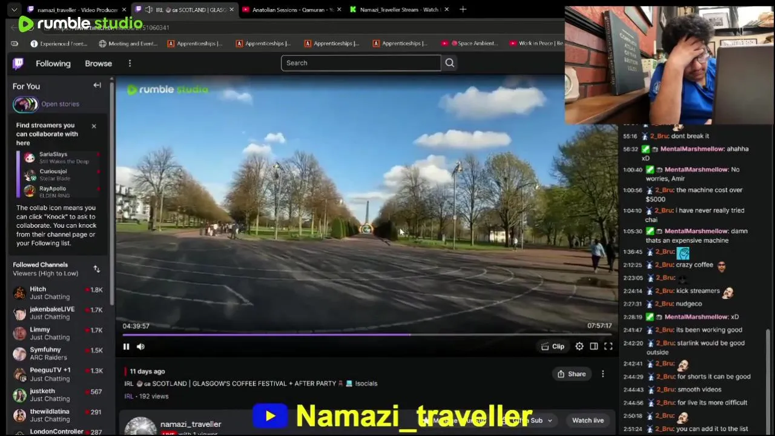Open PeeguuTV followed channel
Viewport: 775px width, 436px height.
coord(58,374)
